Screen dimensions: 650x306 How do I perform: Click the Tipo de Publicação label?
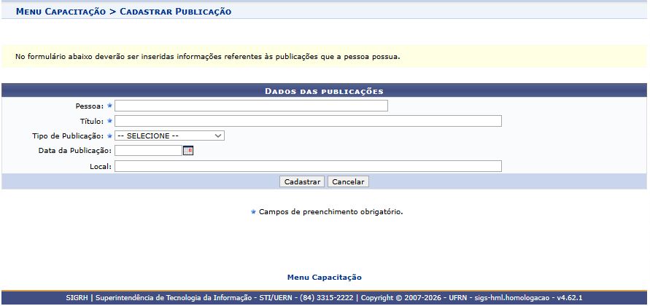tap(68, 136)
